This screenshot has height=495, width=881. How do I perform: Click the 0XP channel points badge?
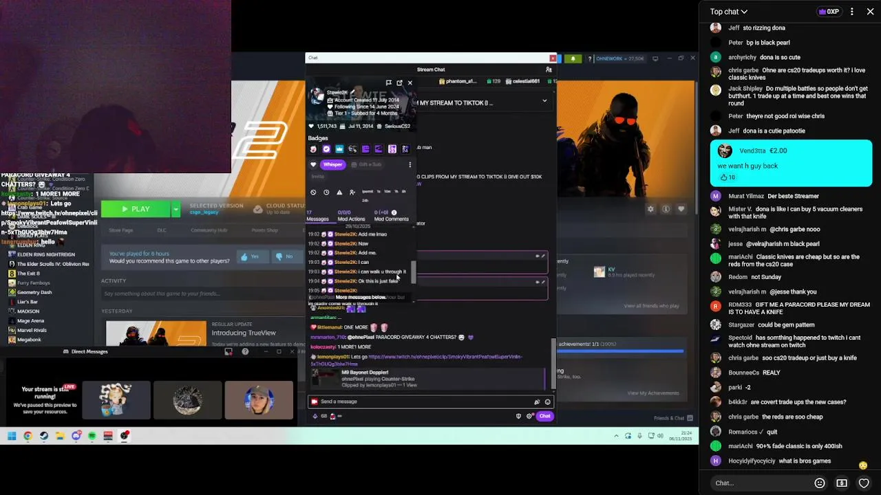point(829,12)
